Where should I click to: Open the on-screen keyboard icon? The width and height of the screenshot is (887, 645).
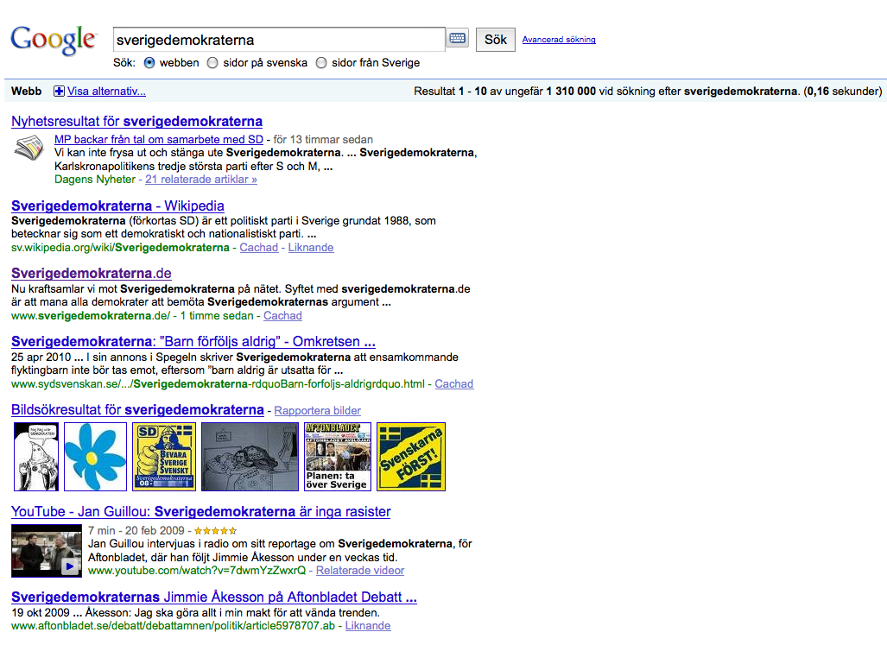[457, 39]
